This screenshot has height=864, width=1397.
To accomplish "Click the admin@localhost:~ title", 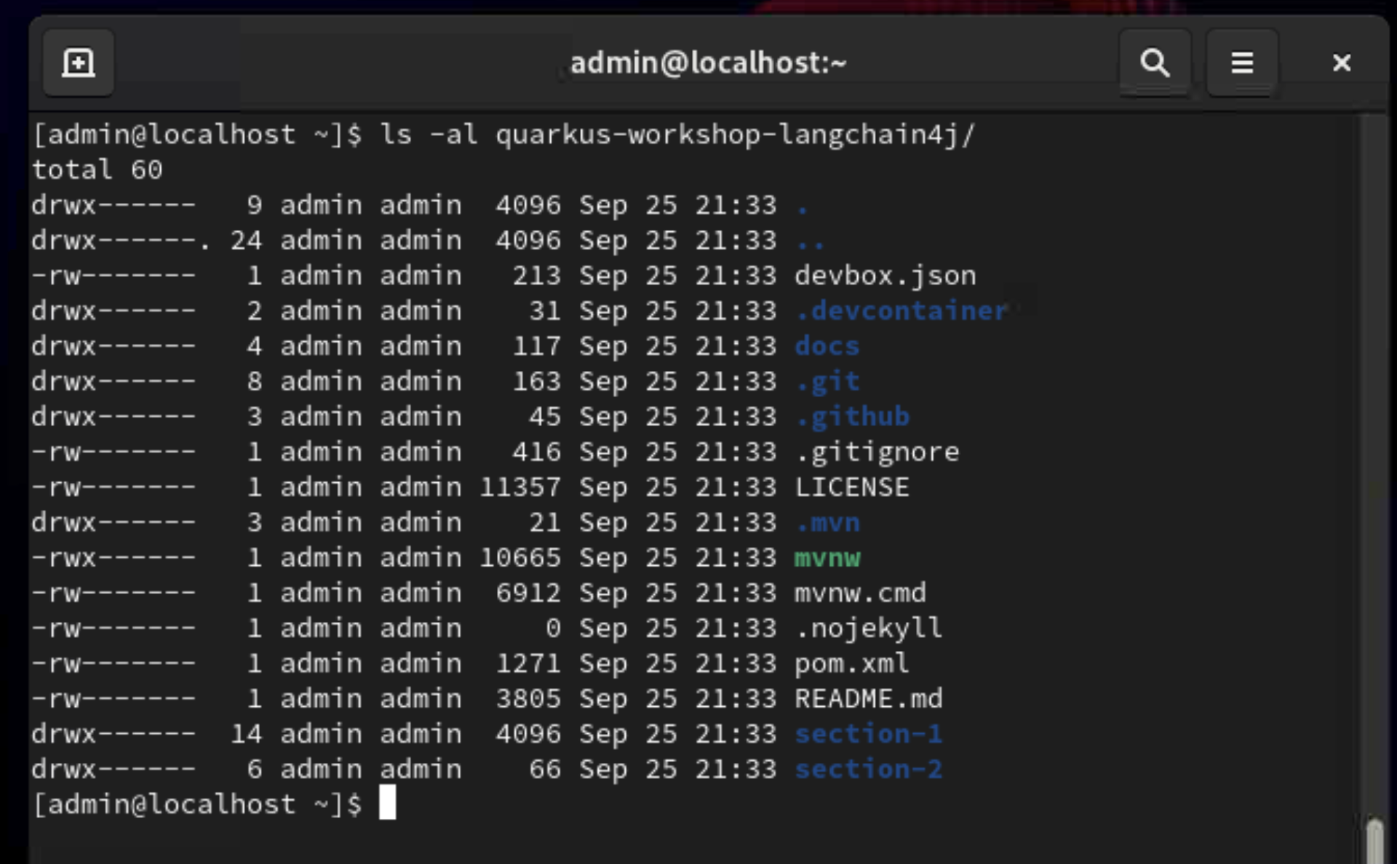I will pos(708,63).
